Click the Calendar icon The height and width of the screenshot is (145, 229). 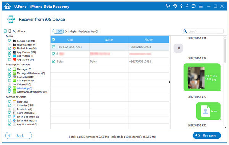pyautogui.click(x=15, y=106)
